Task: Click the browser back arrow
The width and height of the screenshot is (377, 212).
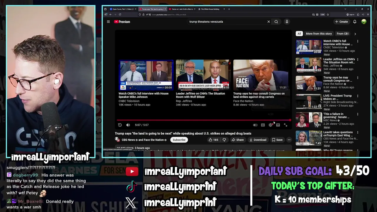Action: click(x=110, y=14)
